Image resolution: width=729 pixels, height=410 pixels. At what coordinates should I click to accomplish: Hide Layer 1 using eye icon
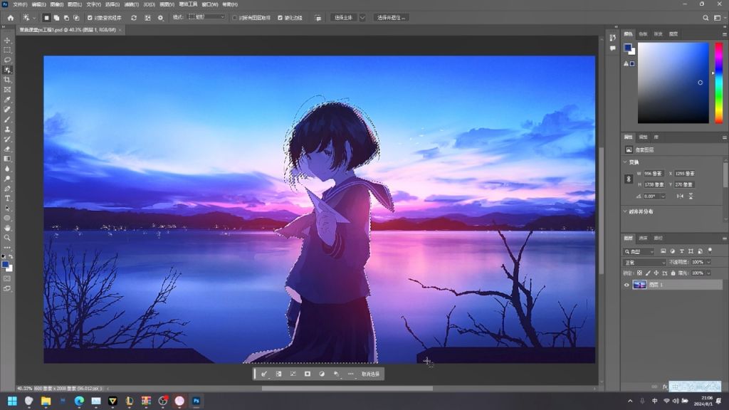[626, 285]
